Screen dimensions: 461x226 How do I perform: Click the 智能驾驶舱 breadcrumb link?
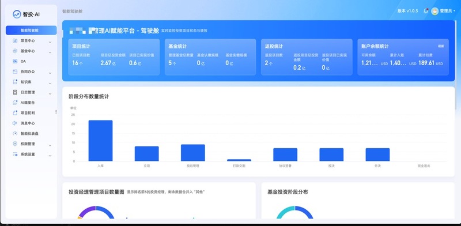(x=73, y=12)
